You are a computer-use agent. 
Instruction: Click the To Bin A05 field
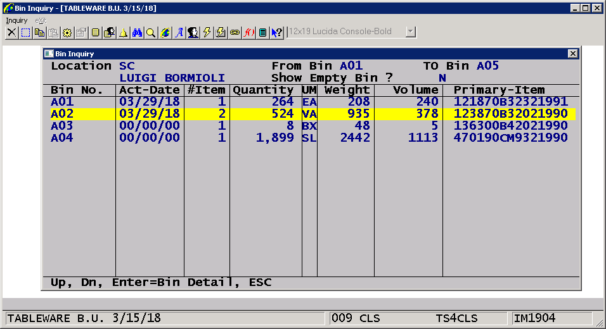[487, 66]
